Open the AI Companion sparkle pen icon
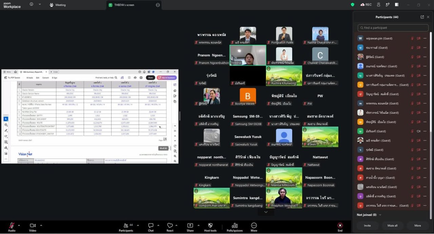The height and width of the screenshot is (234, 434). click(x=388, y=5)
